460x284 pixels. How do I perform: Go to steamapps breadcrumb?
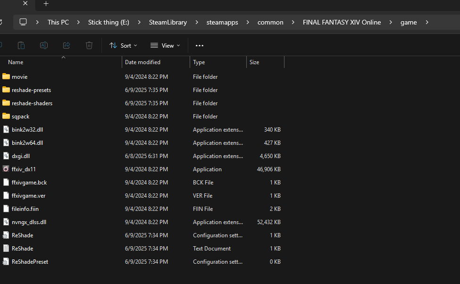click(222, 22)
